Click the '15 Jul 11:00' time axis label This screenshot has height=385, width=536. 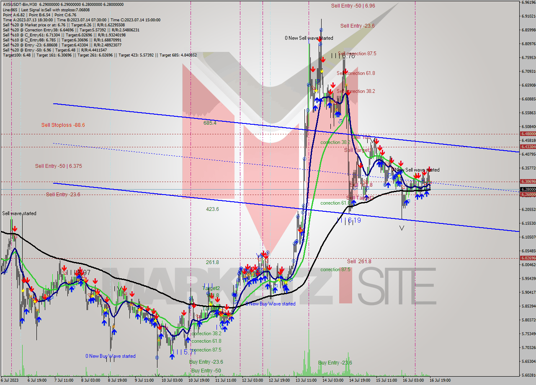(x=386, y=380)
